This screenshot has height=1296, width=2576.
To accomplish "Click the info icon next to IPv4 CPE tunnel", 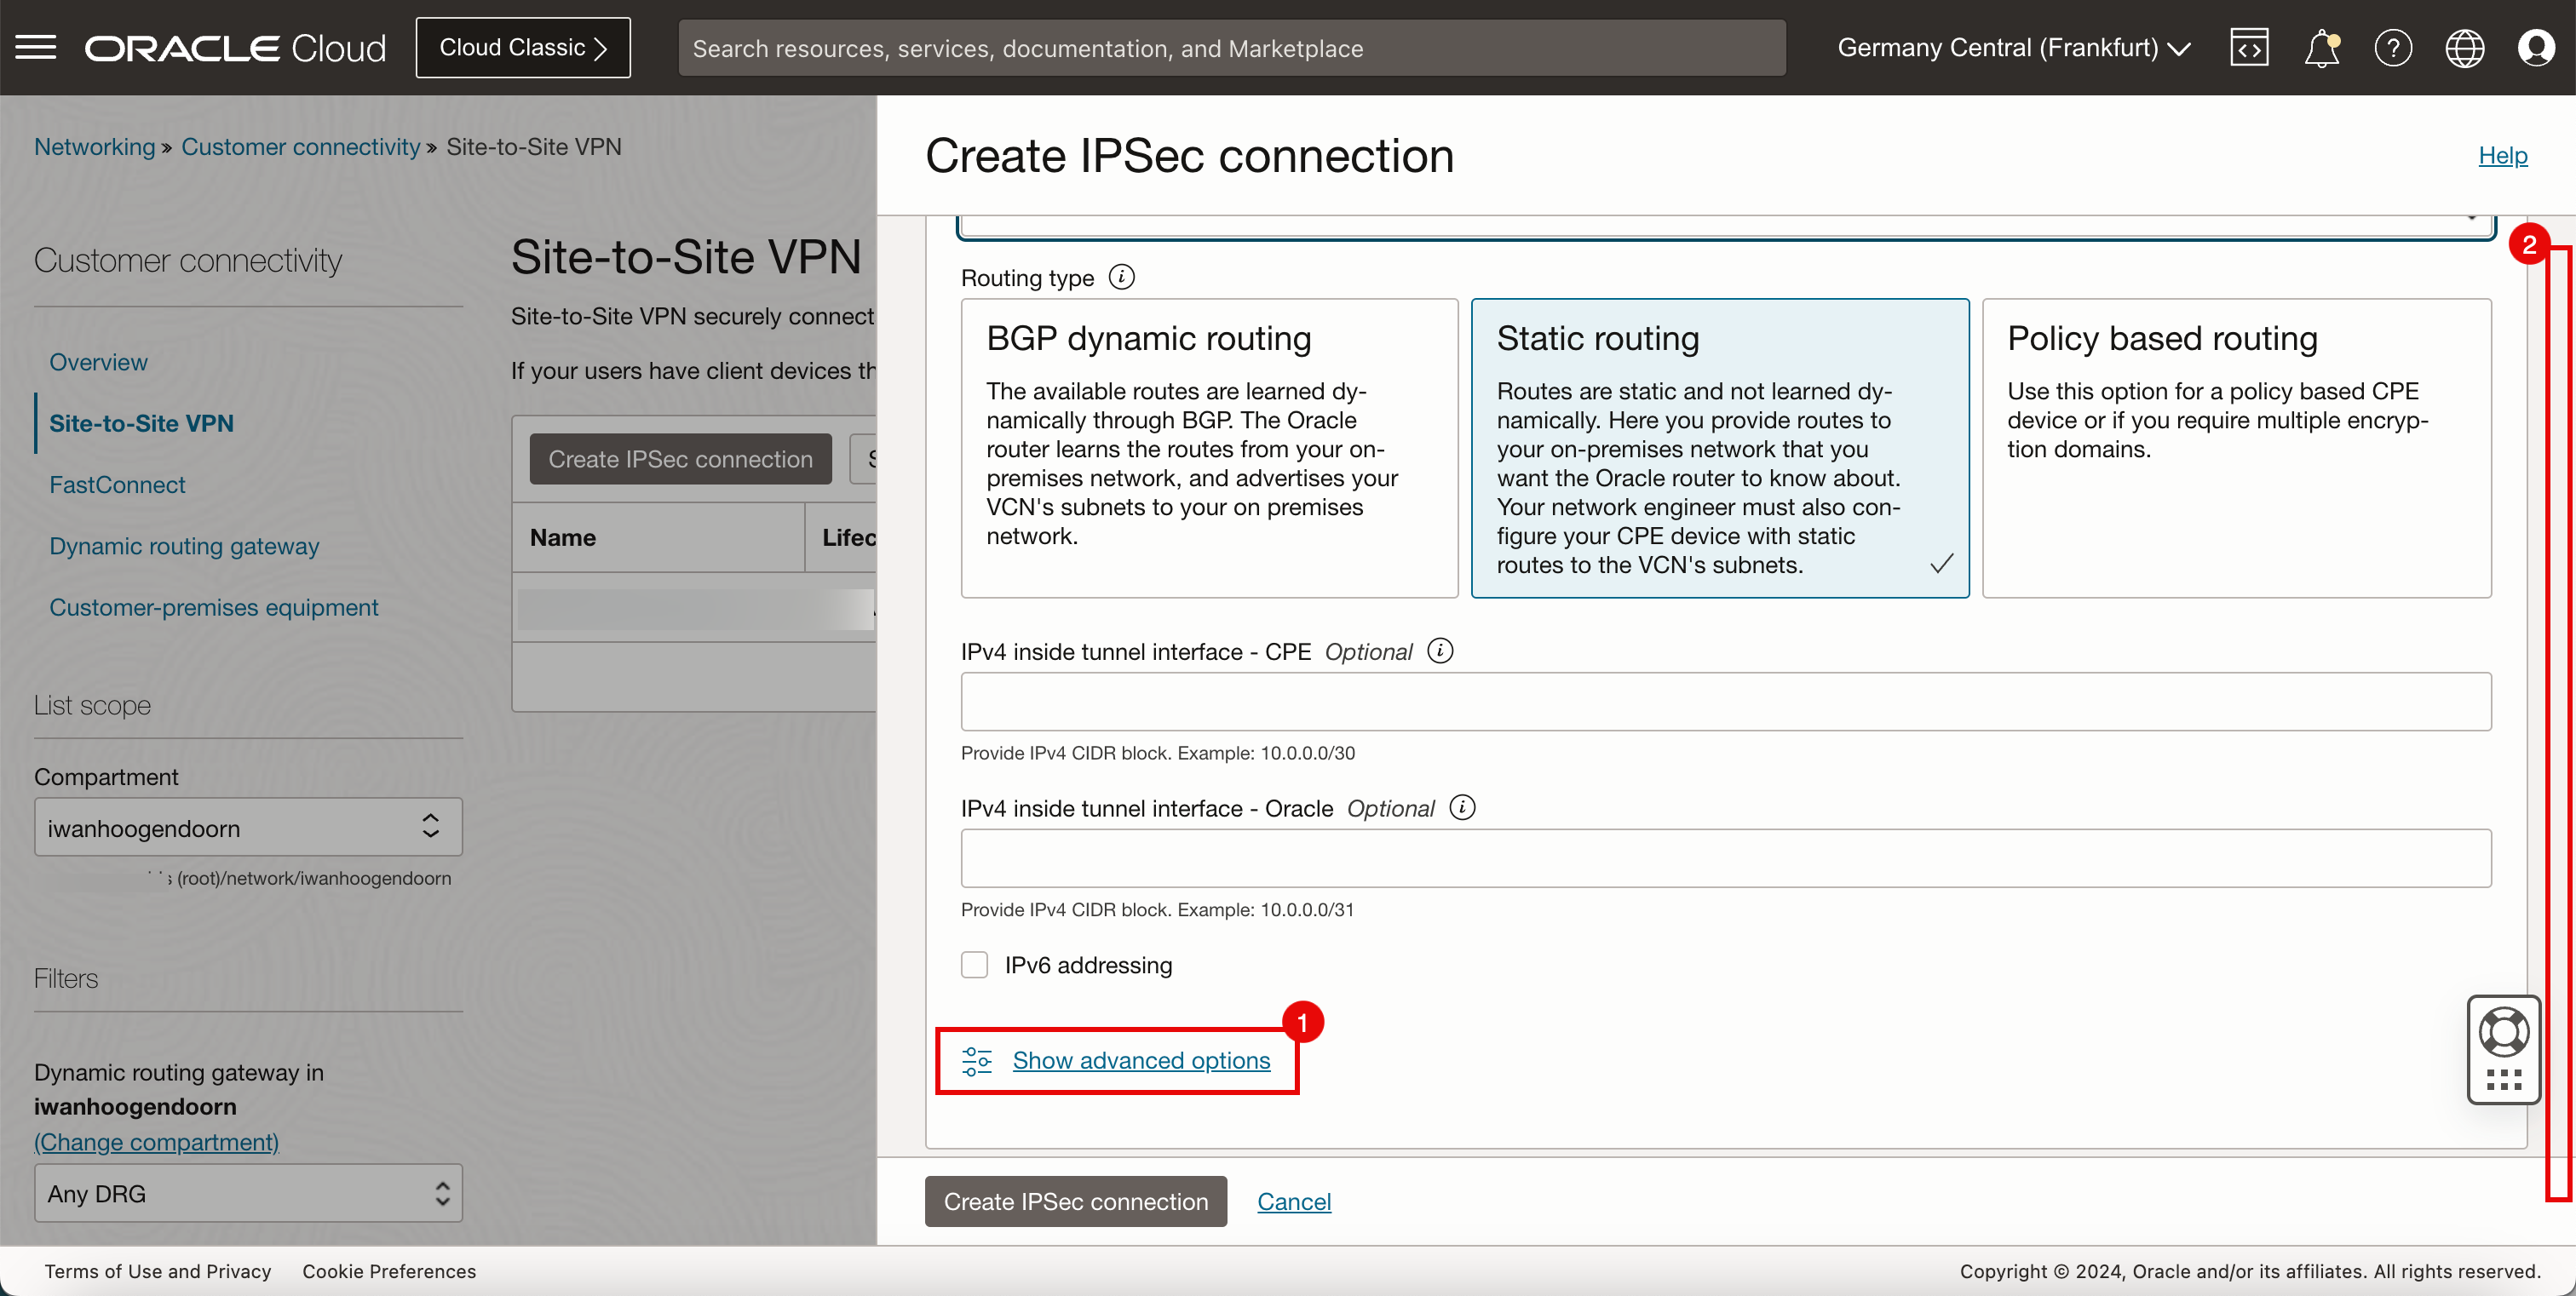I will 1437,650.
